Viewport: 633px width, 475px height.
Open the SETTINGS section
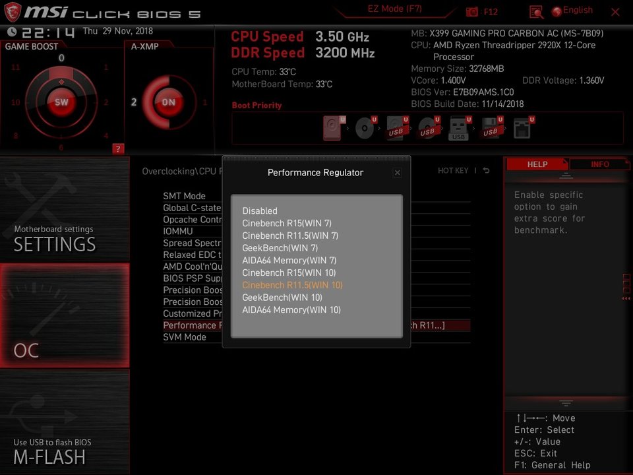click(x=65, y=209)
